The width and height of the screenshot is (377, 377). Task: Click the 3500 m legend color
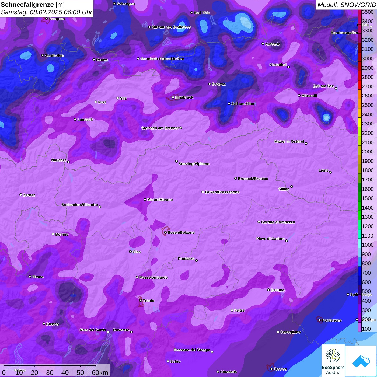(360, 12)
